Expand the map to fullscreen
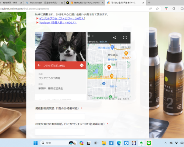Image resolution: width=184 pixels, height=147 pixels. (x=125, y=37)
